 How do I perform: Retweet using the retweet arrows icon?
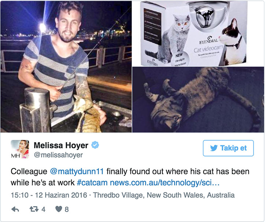(34, 209)
